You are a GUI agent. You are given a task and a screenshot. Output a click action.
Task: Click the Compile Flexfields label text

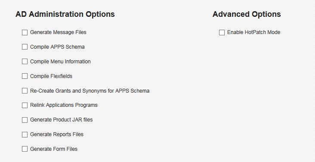(x=51, y=76)
